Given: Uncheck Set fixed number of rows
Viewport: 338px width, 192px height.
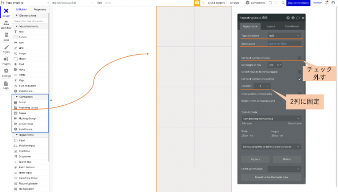Looking at the screenshot, I should [299, 58].
